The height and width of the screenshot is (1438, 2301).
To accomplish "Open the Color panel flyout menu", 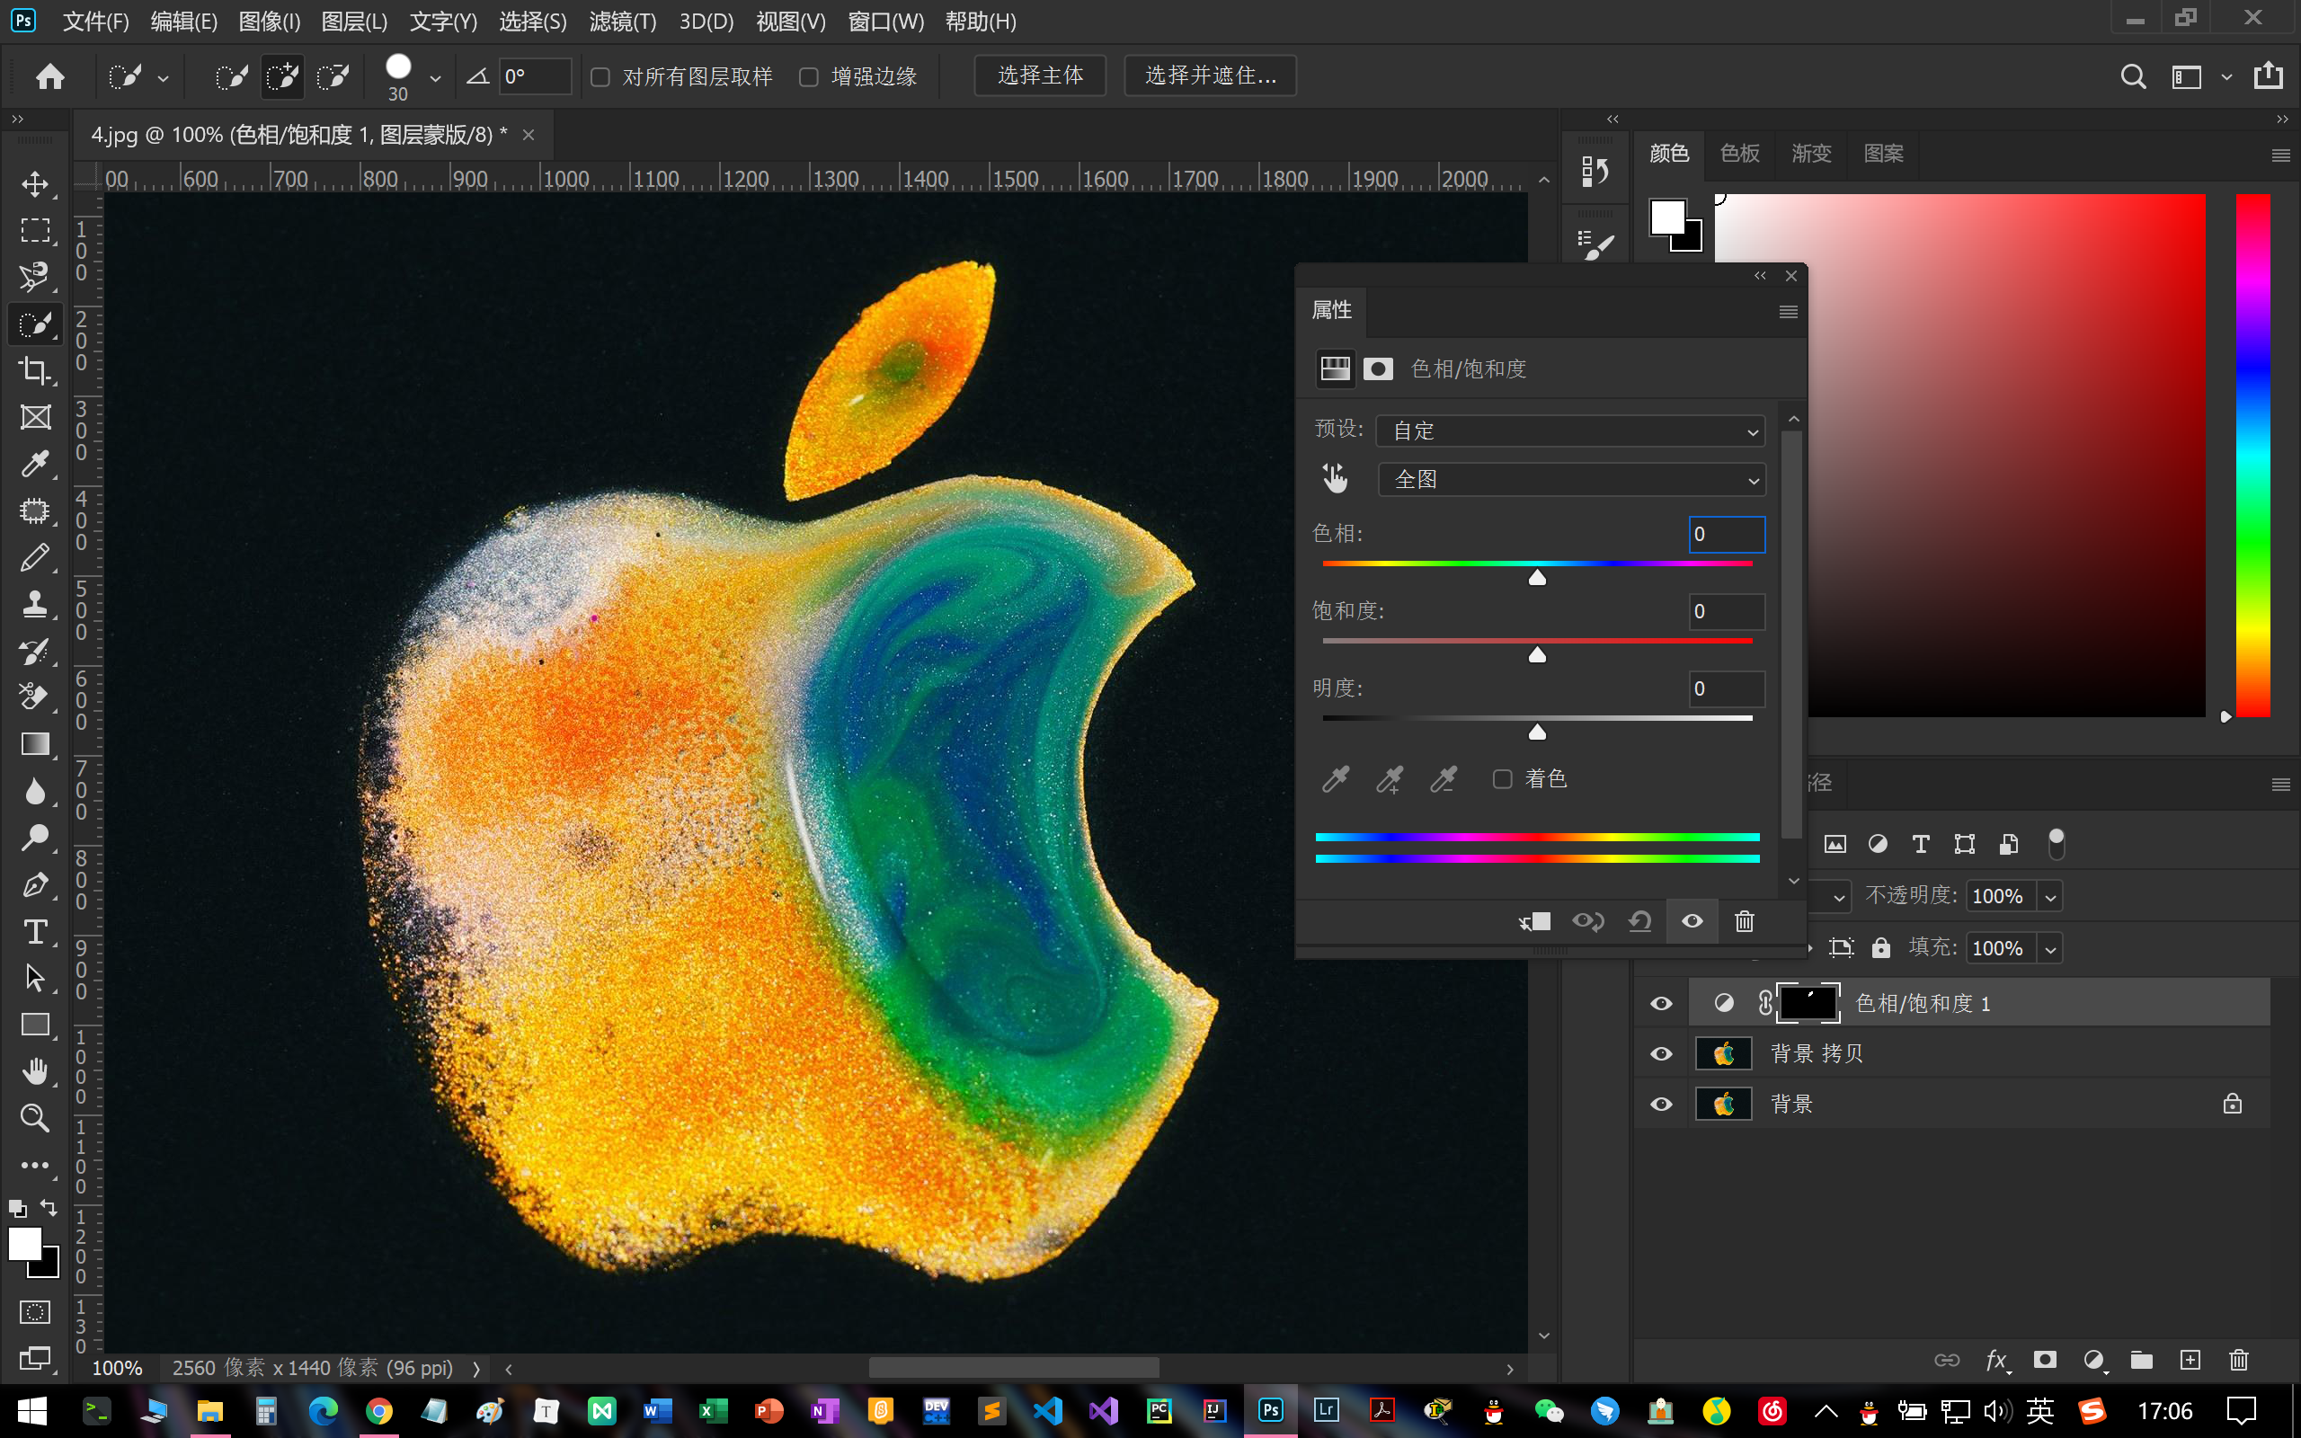I will tap(2281, 155).
